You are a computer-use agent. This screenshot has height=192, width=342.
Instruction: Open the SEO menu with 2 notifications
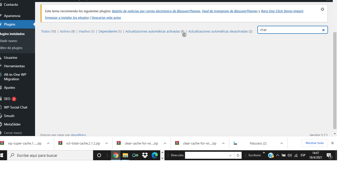10,99
